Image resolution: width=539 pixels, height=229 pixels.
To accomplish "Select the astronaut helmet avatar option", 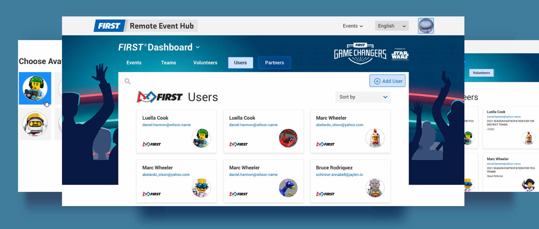I will [35, 124].
